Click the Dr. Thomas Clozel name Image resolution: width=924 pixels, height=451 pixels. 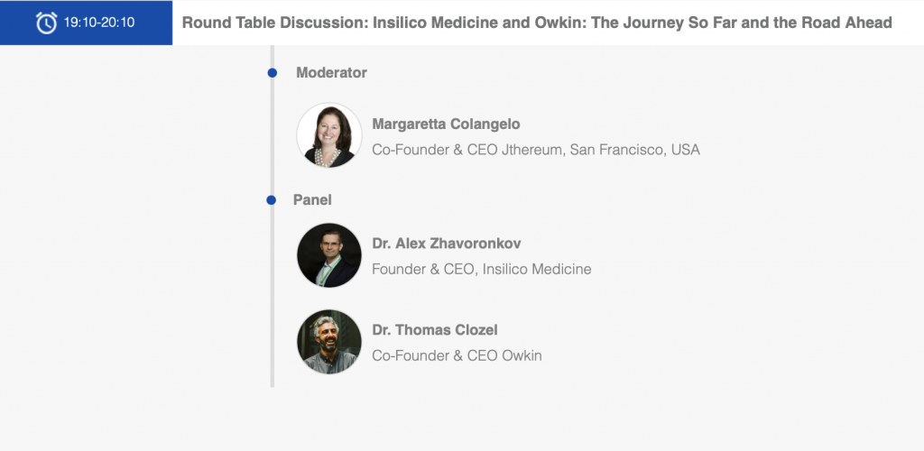click(x=435, y=330)
